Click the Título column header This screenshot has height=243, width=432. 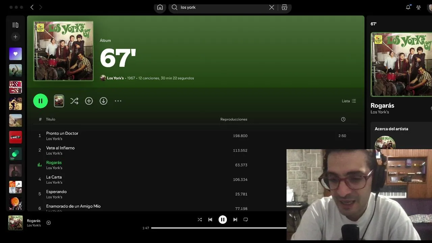pyautogui.click(x=51, y=119)
